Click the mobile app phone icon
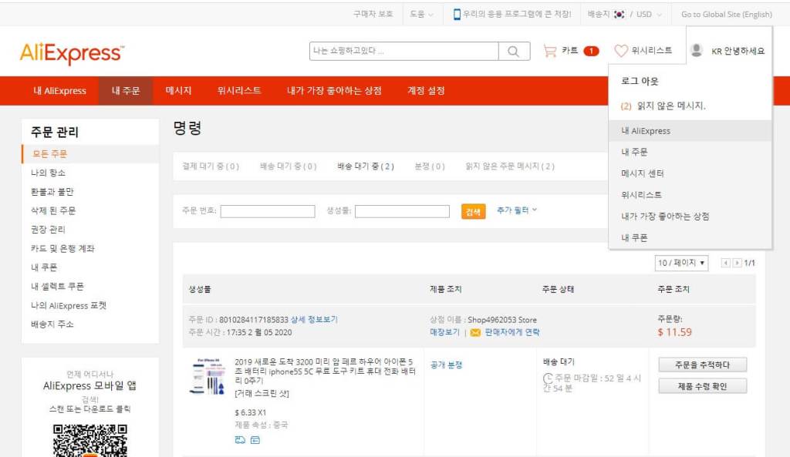This screenshot has width=790, height=457. (x=457, y=14)
